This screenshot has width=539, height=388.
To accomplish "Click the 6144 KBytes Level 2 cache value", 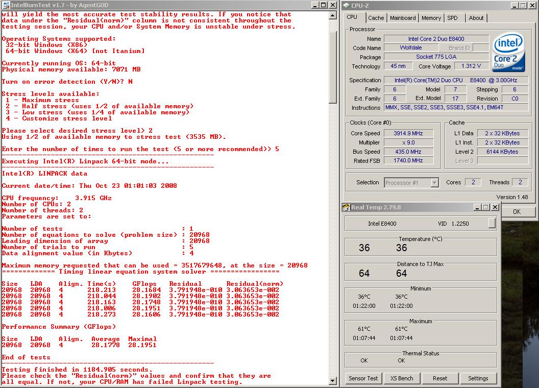I will 502,152.
